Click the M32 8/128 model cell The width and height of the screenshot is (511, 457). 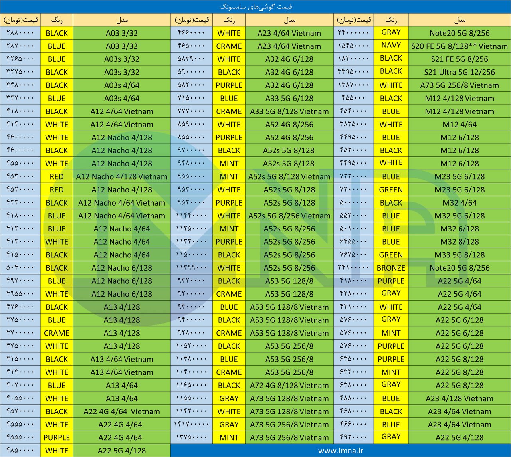(x=460, y=242)
